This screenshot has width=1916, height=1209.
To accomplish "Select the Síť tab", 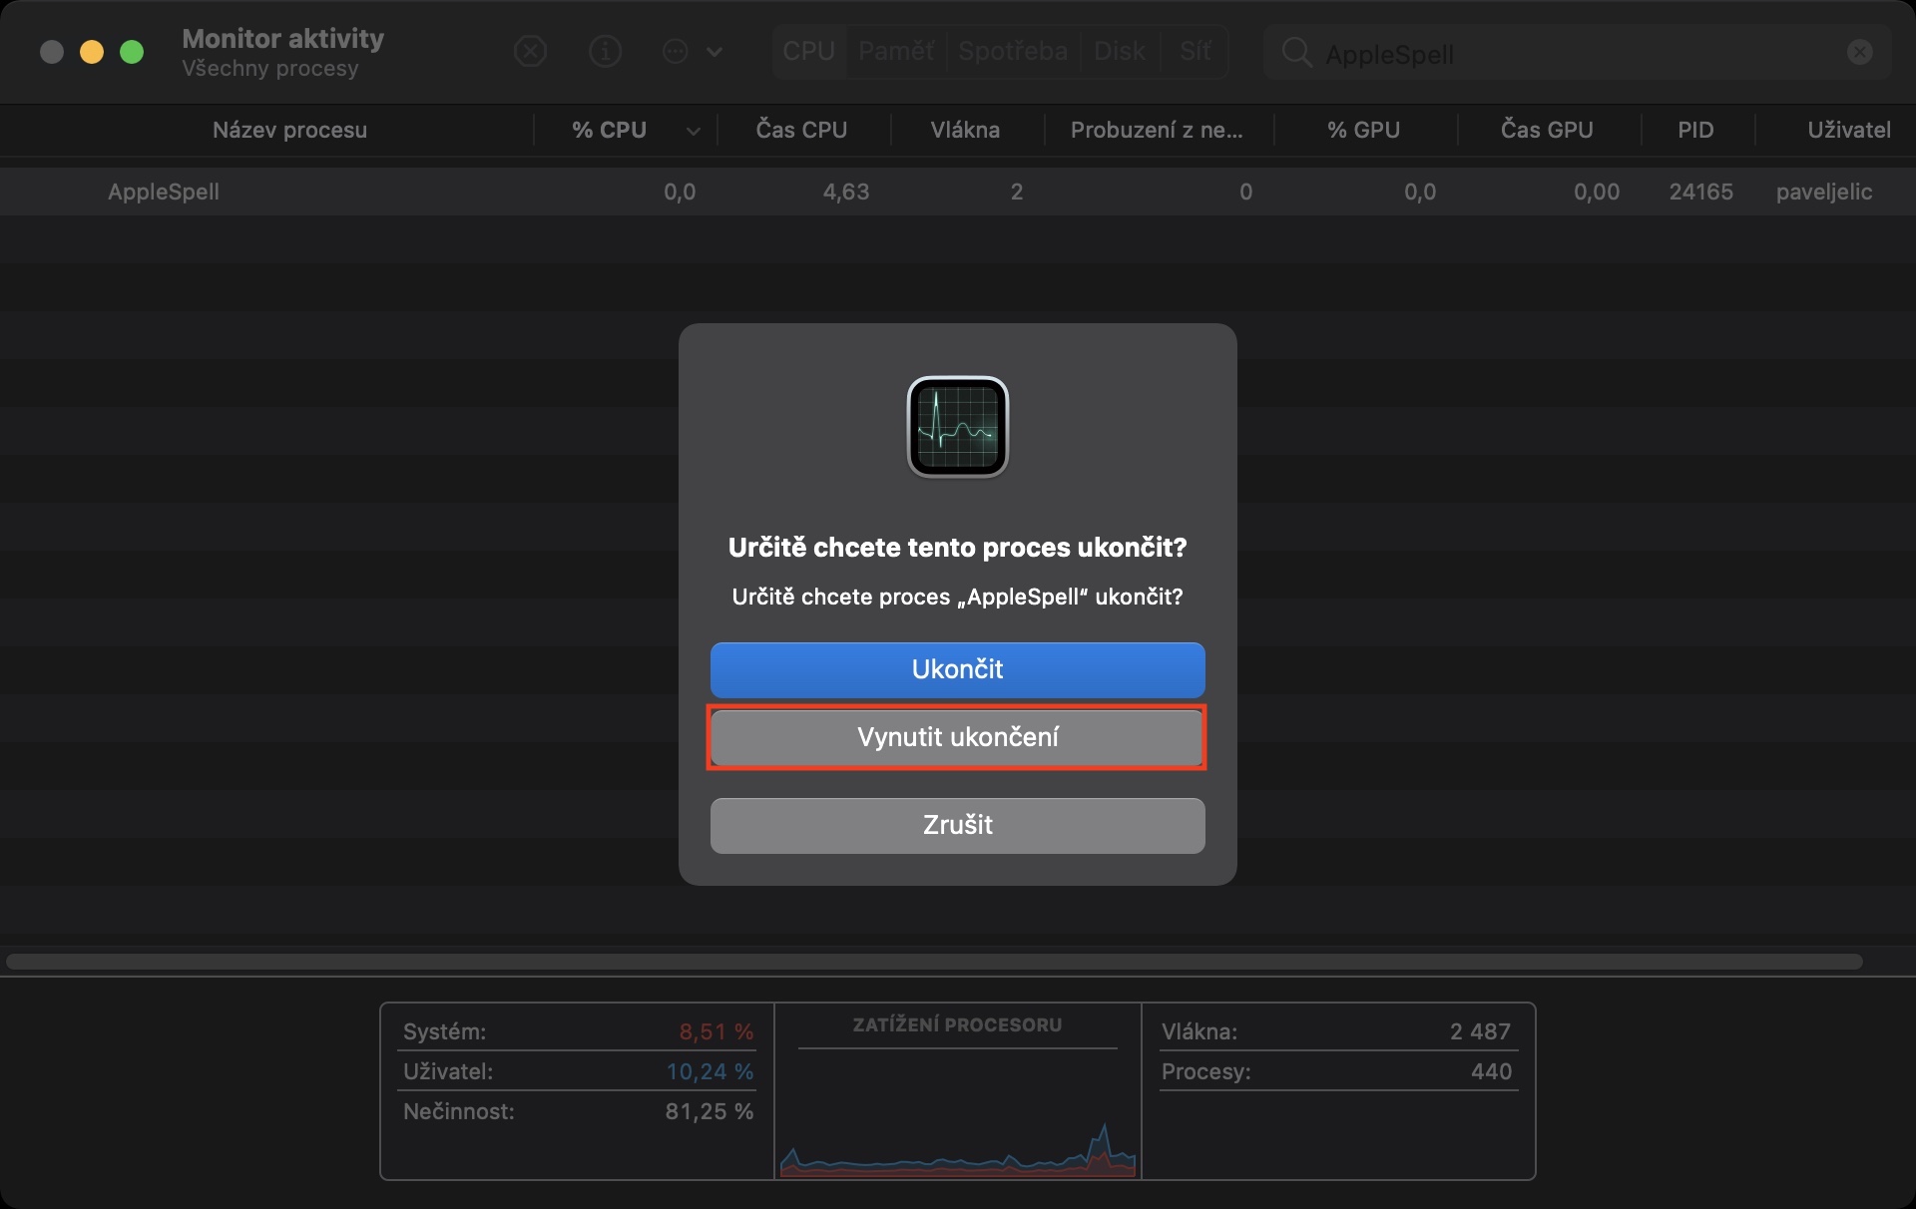I will click(x=1195, y=51).
